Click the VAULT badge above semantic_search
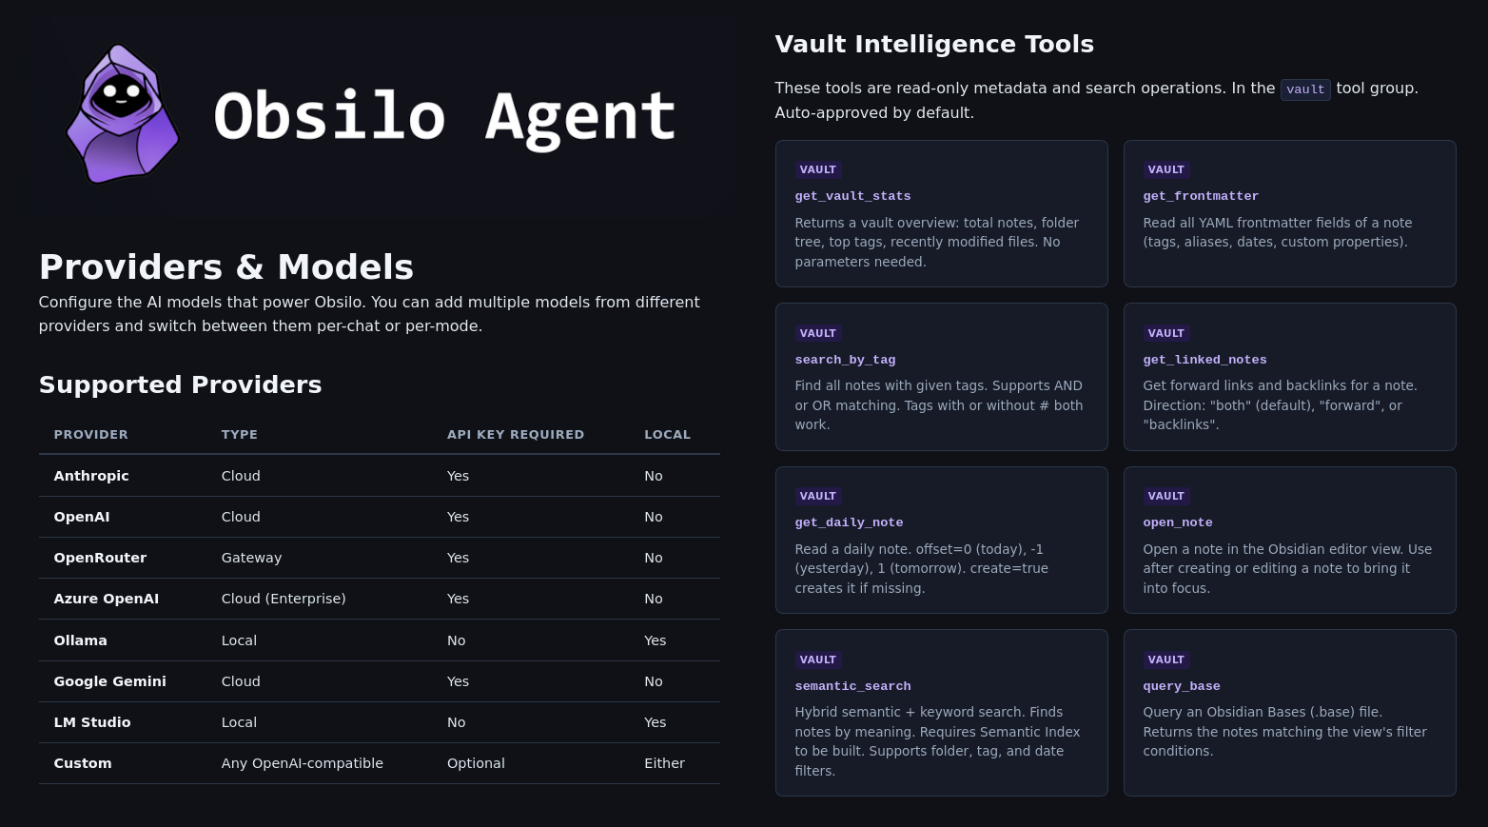This screenshot has width=1488, height=827. [x=818, y=660]
